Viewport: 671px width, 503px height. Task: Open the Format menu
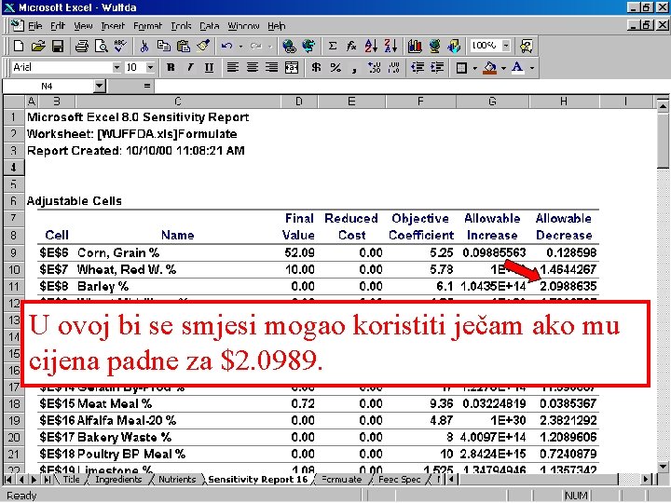pyautogui.click(x=147, y=26)
